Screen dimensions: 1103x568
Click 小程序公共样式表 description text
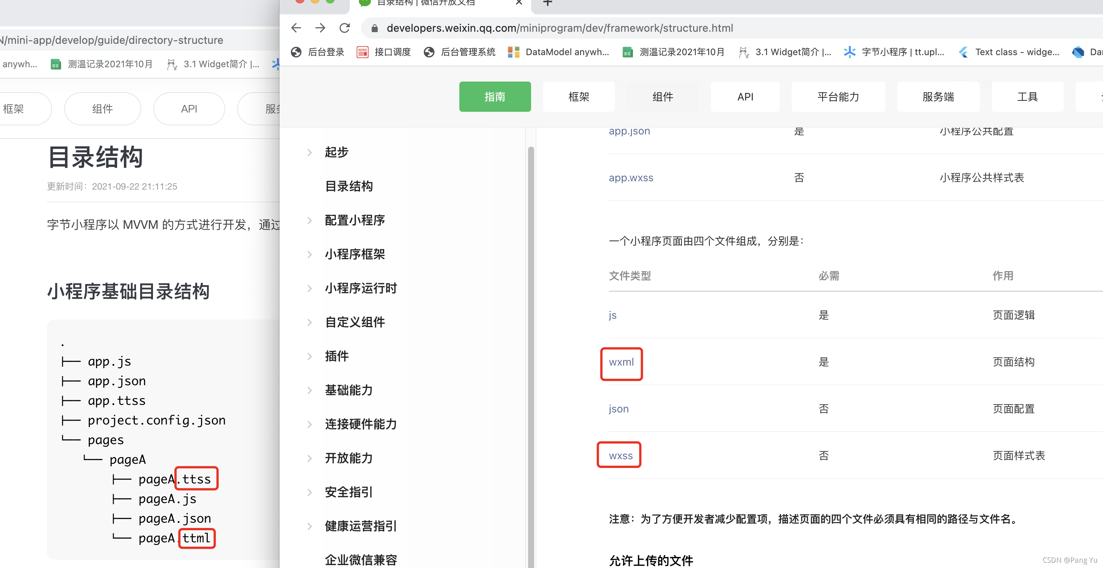point(981,177)
